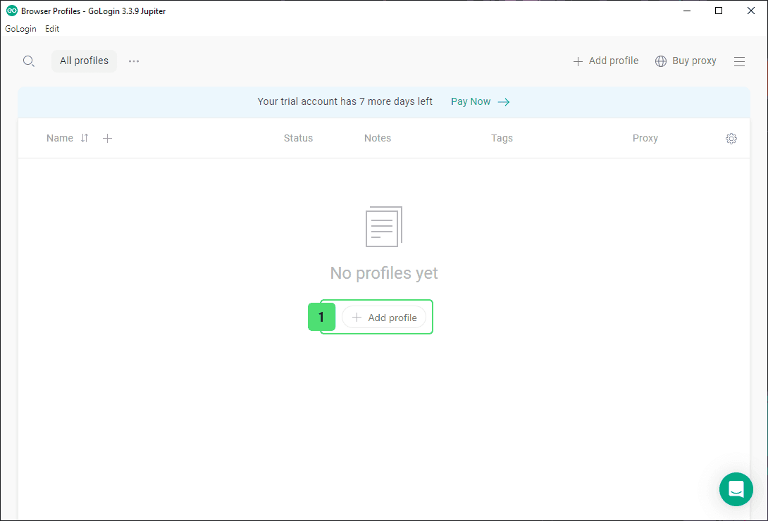Click the Pay Now link
The height and width of the screenshot is (521, 768).
point(471,101)
